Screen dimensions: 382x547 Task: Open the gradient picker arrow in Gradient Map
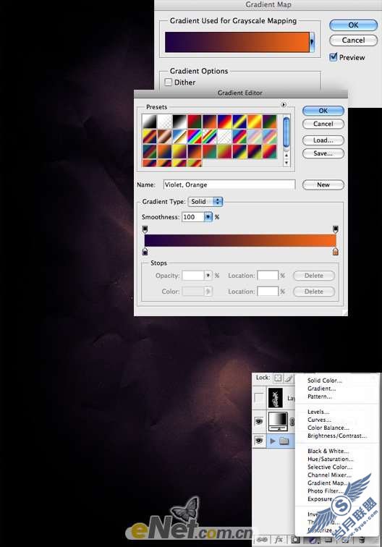312,42
